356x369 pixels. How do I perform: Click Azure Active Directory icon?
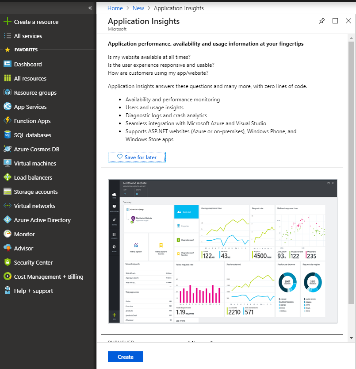7,219
